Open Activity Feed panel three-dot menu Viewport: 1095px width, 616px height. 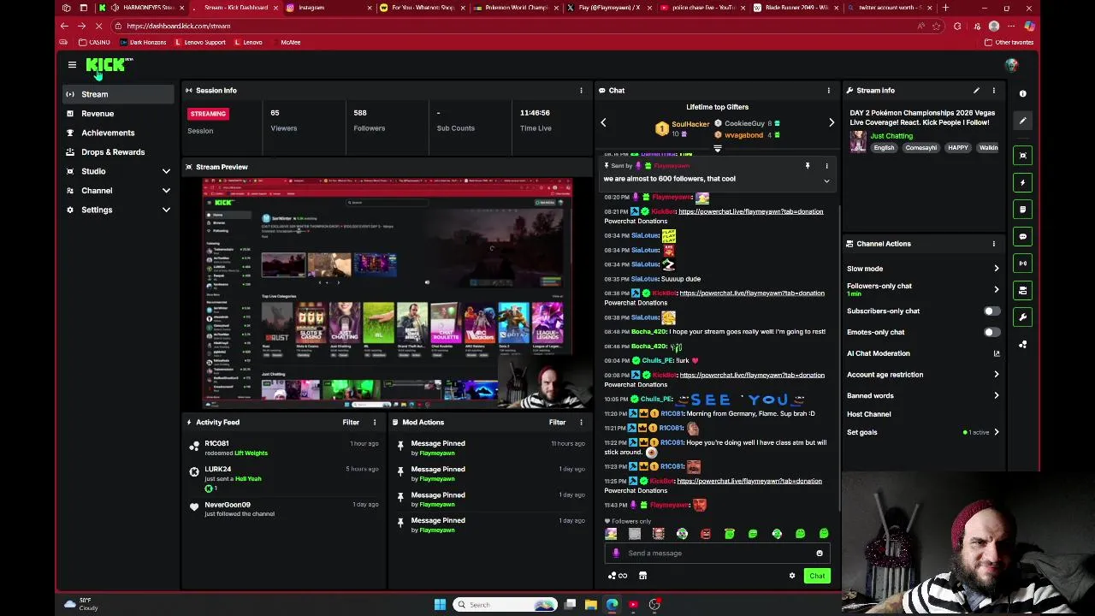[x=374, y=422]
